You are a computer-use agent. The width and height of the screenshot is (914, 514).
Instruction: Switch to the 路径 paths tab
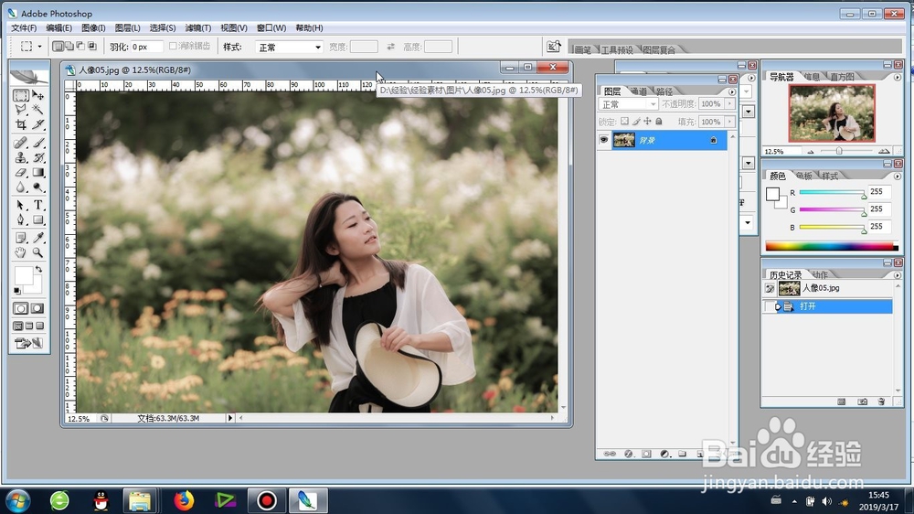coord(664,91)
